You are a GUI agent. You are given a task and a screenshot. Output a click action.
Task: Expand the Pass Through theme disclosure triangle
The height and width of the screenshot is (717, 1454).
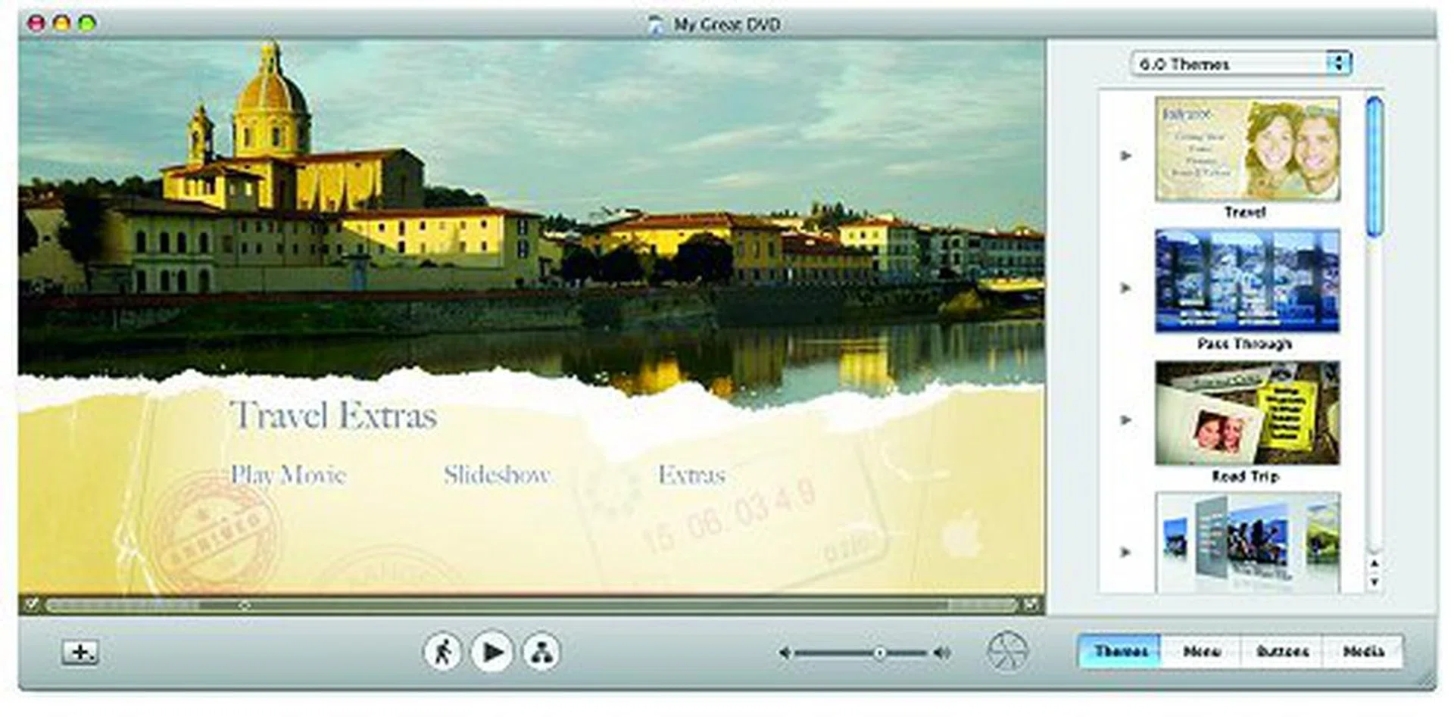click(1126, 288)
